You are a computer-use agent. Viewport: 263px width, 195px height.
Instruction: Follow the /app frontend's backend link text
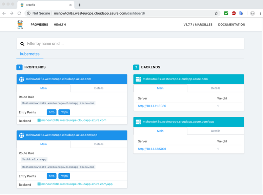point(77,184)
